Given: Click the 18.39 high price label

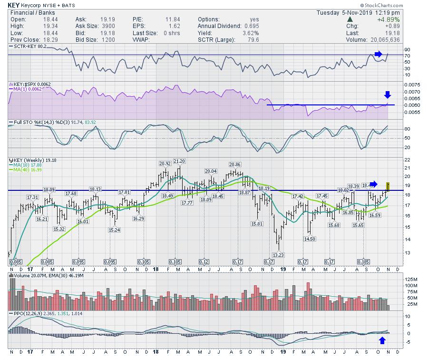Looking at the screenshot, I should tap(353, 187).
